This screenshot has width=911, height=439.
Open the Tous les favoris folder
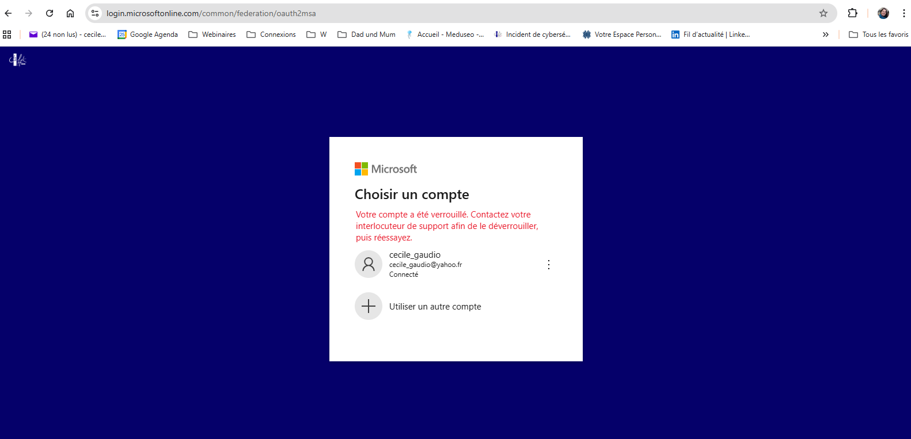click(x=879, y=35)
